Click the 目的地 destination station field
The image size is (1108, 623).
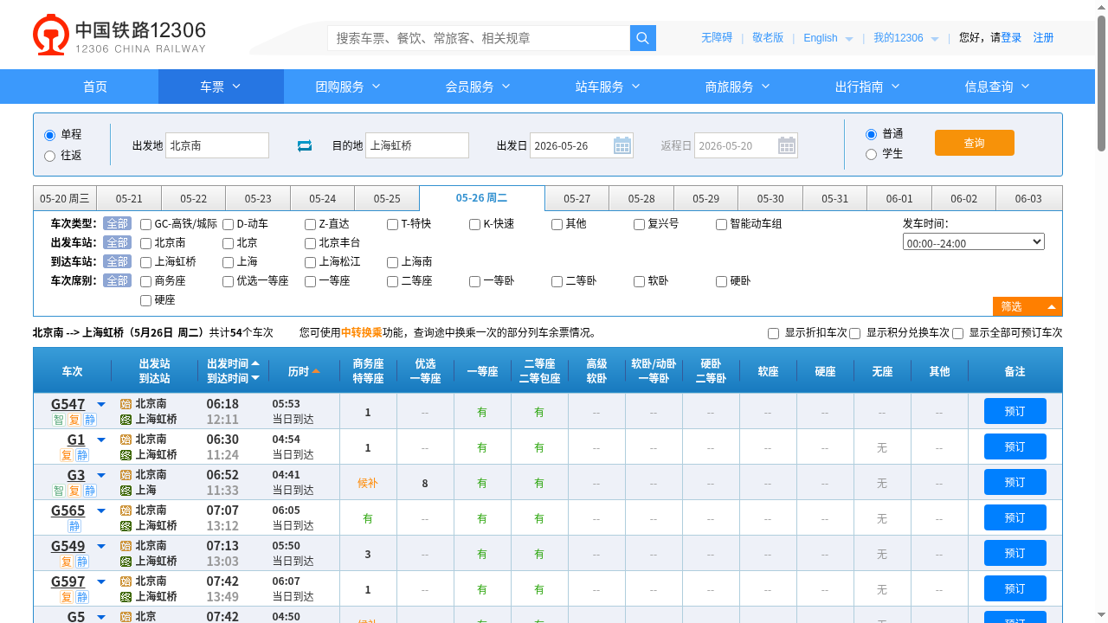(417, 145)
